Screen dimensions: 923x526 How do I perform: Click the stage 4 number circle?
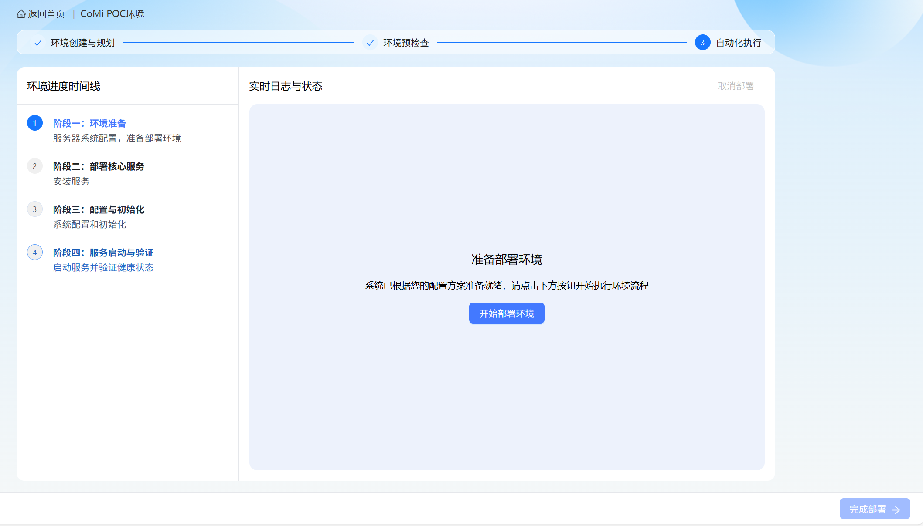[x=35, y=253]
